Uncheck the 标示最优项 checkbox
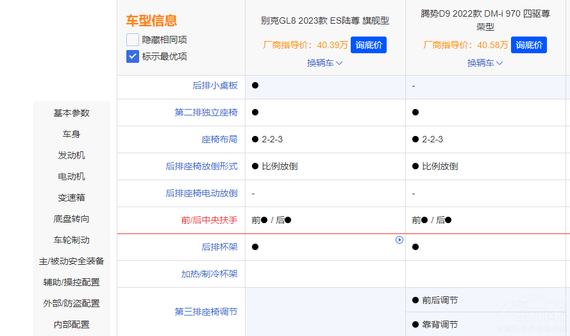This screenshot has width=570, height=336. tap(133, 56)
